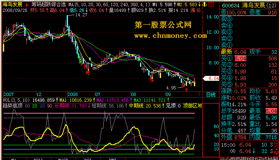
Task: Open the 趋势底顶 indicator label
Action: click(12, 106)
